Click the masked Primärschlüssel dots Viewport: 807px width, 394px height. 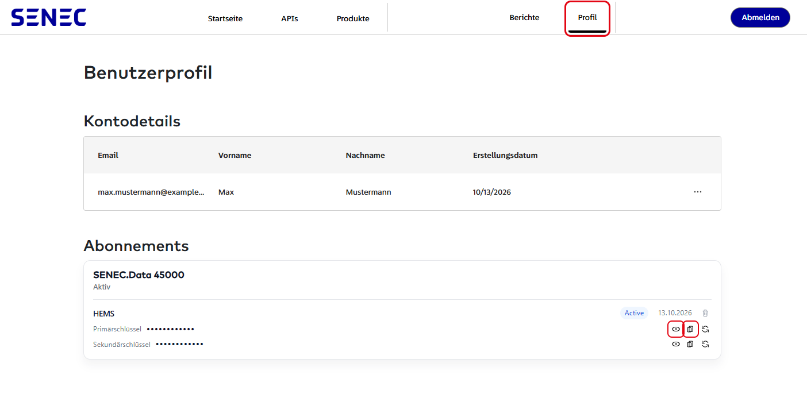(x=171, y=329)
